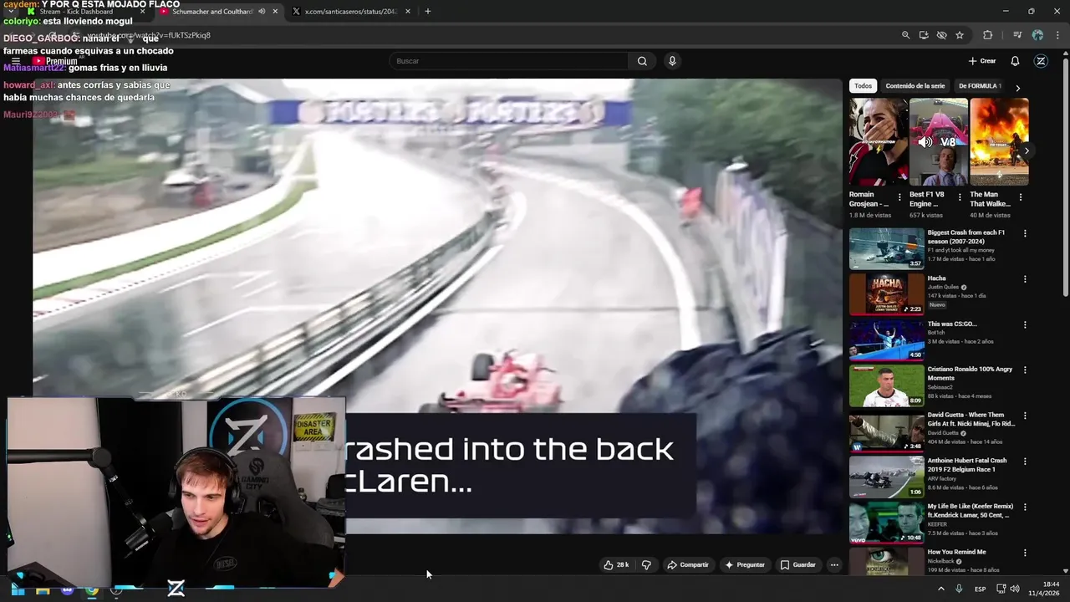1070x602 pixels.
Task: Start voice search with the microphone icon
Action: click(672, 61)
